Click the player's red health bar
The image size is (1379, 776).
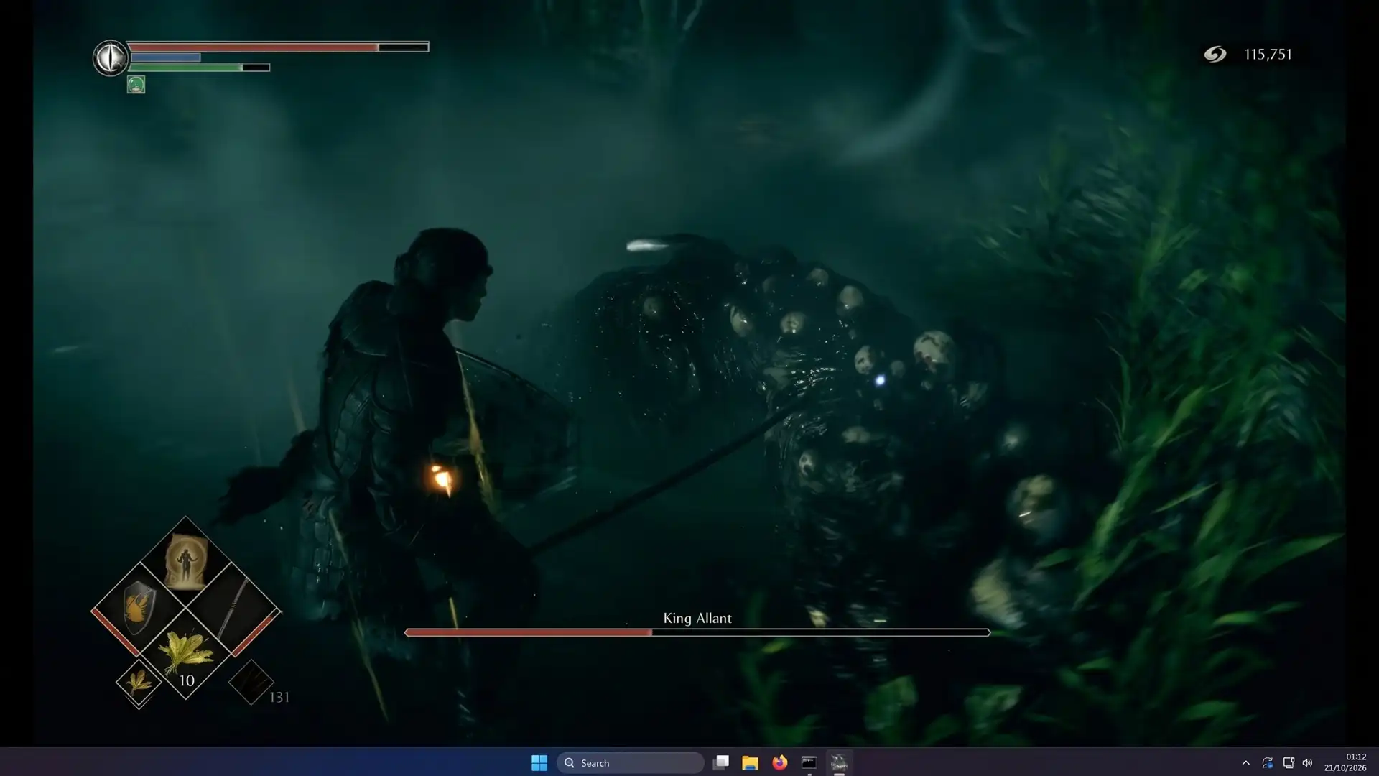point(279,47)
